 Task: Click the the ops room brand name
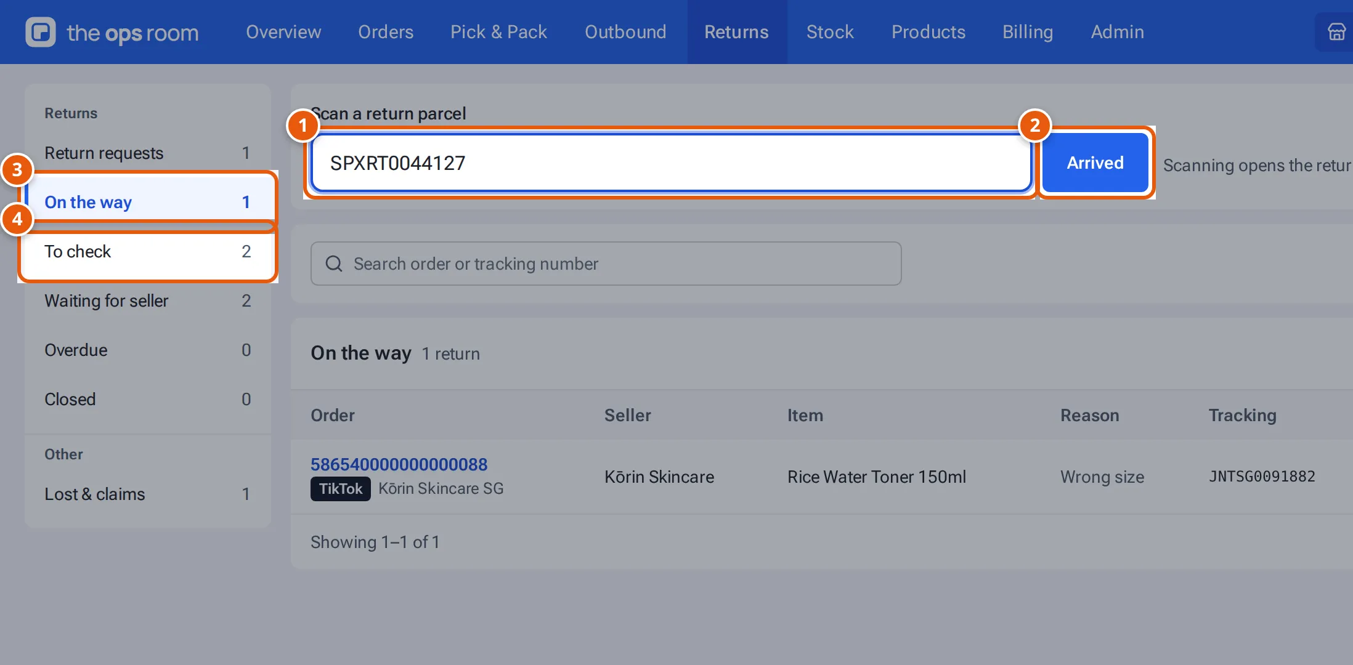132,33
